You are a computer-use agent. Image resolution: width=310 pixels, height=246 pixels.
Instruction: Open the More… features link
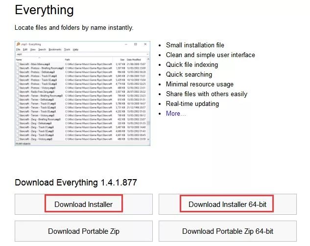176,114
